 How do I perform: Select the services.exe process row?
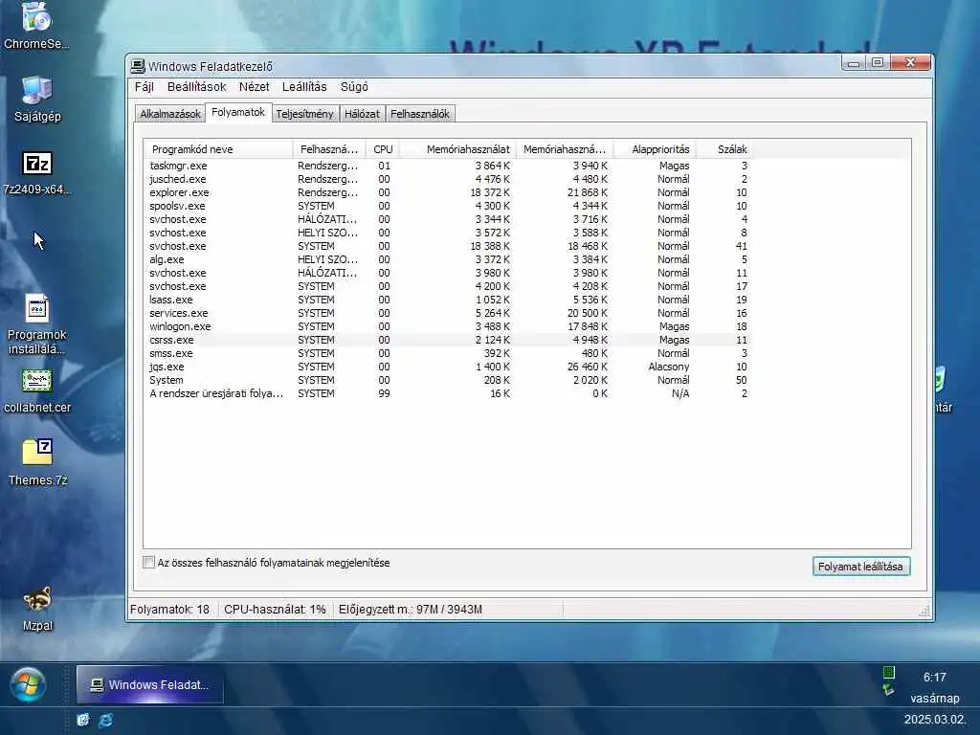pyautogui.click(x=448, y=313)
